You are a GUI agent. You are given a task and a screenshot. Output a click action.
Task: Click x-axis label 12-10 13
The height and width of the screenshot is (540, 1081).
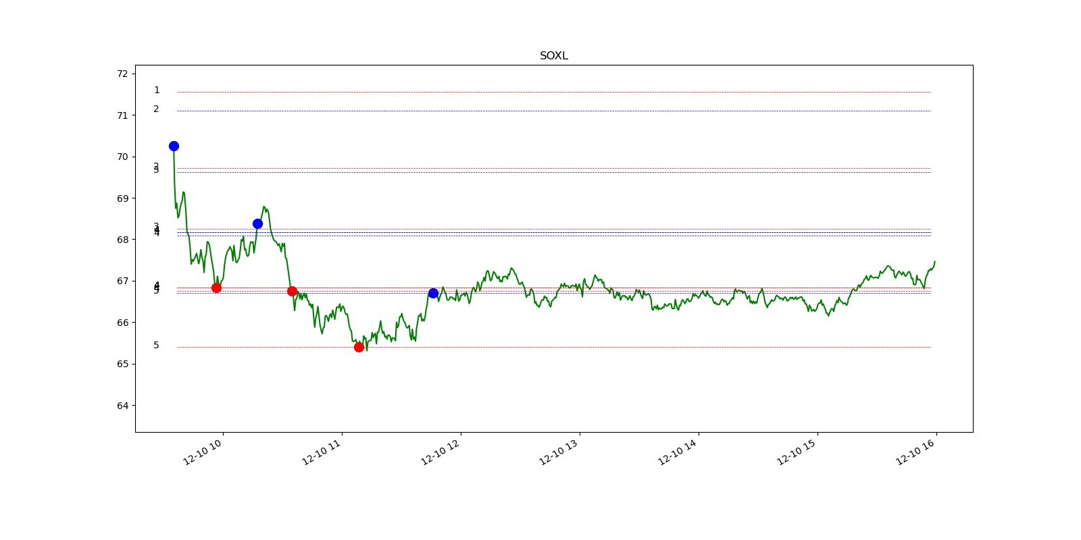coord(559,452)
